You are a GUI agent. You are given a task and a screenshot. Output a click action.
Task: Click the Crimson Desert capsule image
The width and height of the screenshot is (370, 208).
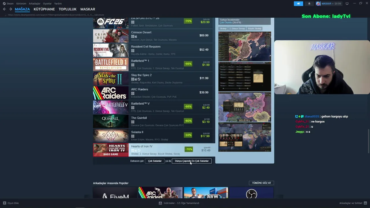(x=111, y=36)
